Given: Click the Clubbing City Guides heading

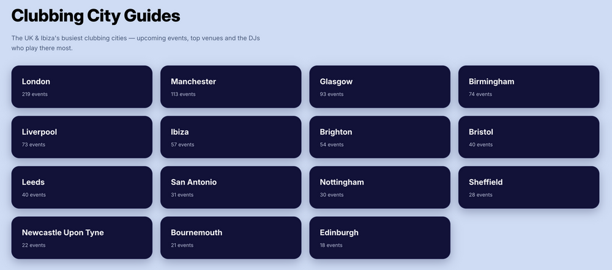Looking at the screenshot, I should [95, 16].
